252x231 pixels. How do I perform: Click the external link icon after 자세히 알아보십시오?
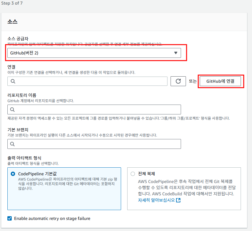tap(178, 200)
